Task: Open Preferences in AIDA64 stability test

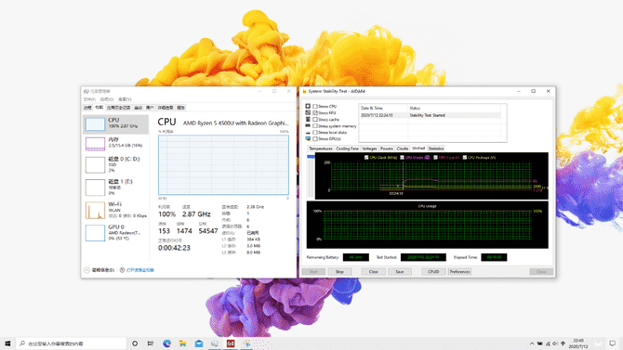Action: pos(459,272)
